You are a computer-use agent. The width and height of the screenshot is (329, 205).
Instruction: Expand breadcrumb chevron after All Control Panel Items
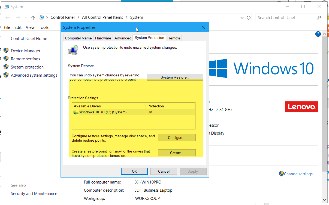point(126,17)
